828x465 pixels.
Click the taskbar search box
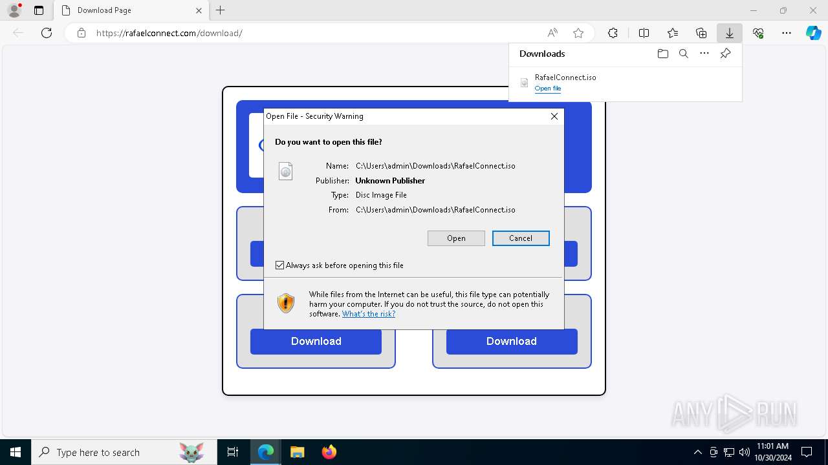(124, 452)
